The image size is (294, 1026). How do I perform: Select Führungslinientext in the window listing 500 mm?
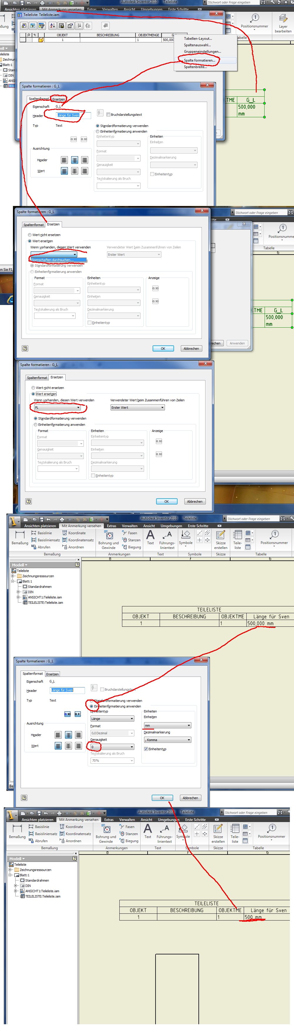(164, 834)
